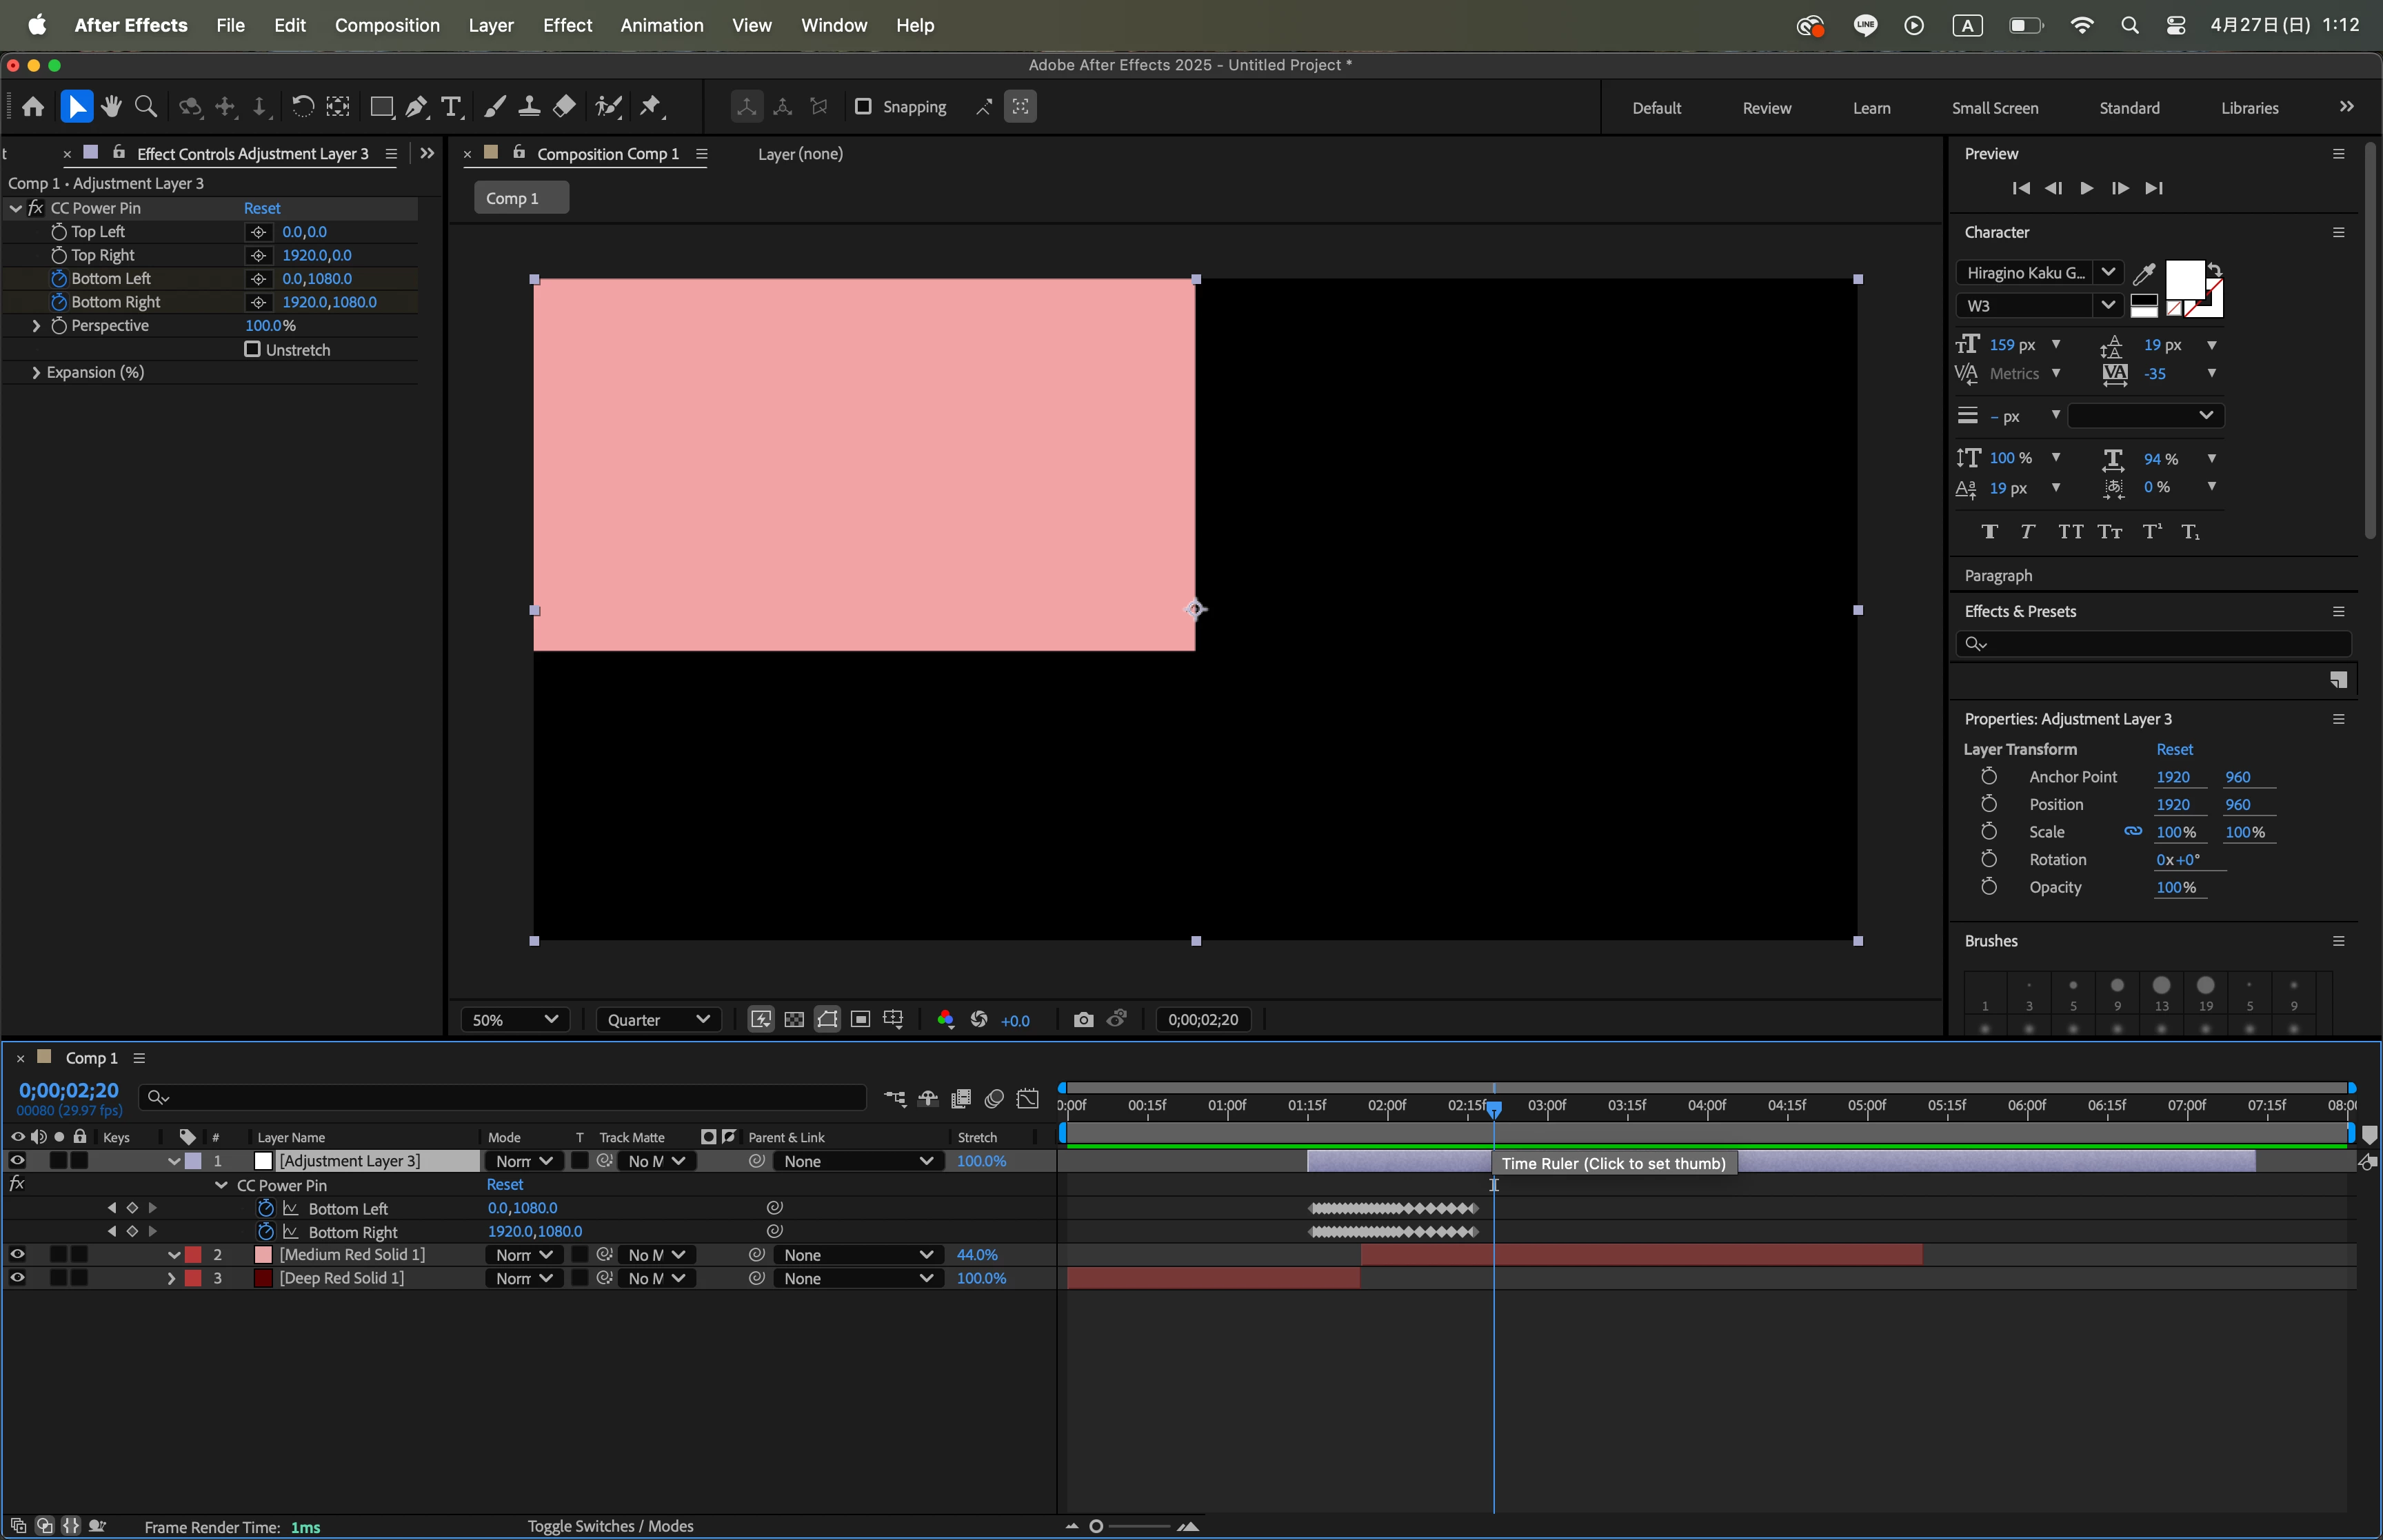The image size is (2383, 1540).
Task: Enable the Snapping checkbox
Action: pos(863,106)
